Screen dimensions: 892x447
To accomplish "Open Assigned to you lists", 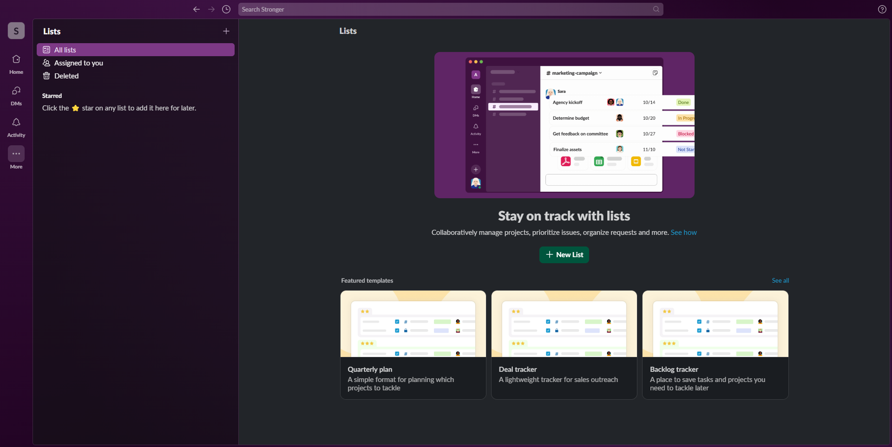I will (136, 63).
